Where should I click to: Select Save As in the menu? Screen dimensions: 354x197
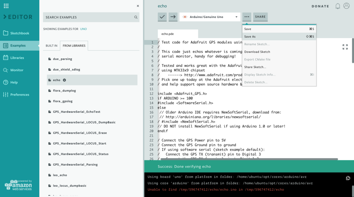pos(279,37)
